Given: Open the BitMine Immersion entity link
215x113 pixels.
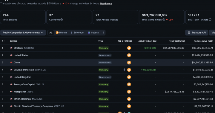Looking at the screenshot, I should pos(24,70).
